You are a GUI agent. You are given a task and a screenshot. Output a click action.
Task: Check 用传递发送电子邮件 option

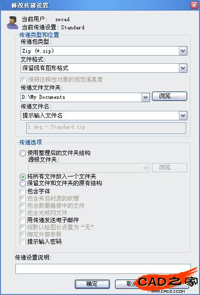[23, 220]
